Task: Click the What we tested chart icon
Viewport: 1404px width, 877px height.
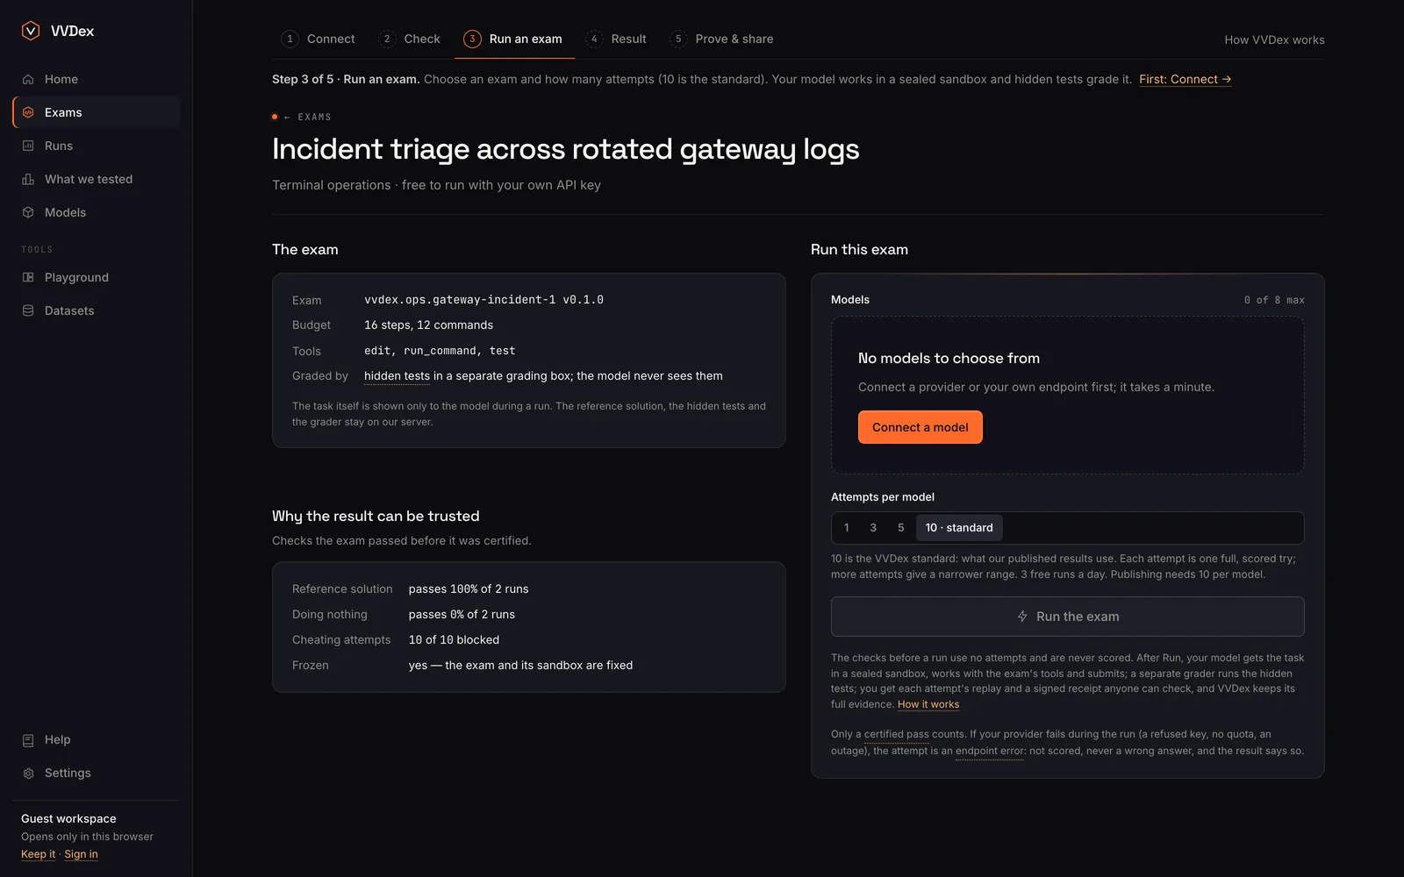Action: tap(28, 179)
